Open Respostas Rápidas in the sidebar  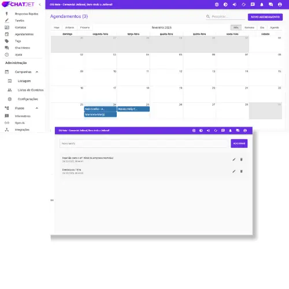coord(27,14)
